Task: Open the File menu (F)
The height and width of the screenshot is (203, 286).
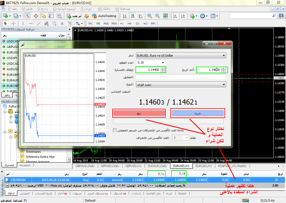Action: point(12,9)
